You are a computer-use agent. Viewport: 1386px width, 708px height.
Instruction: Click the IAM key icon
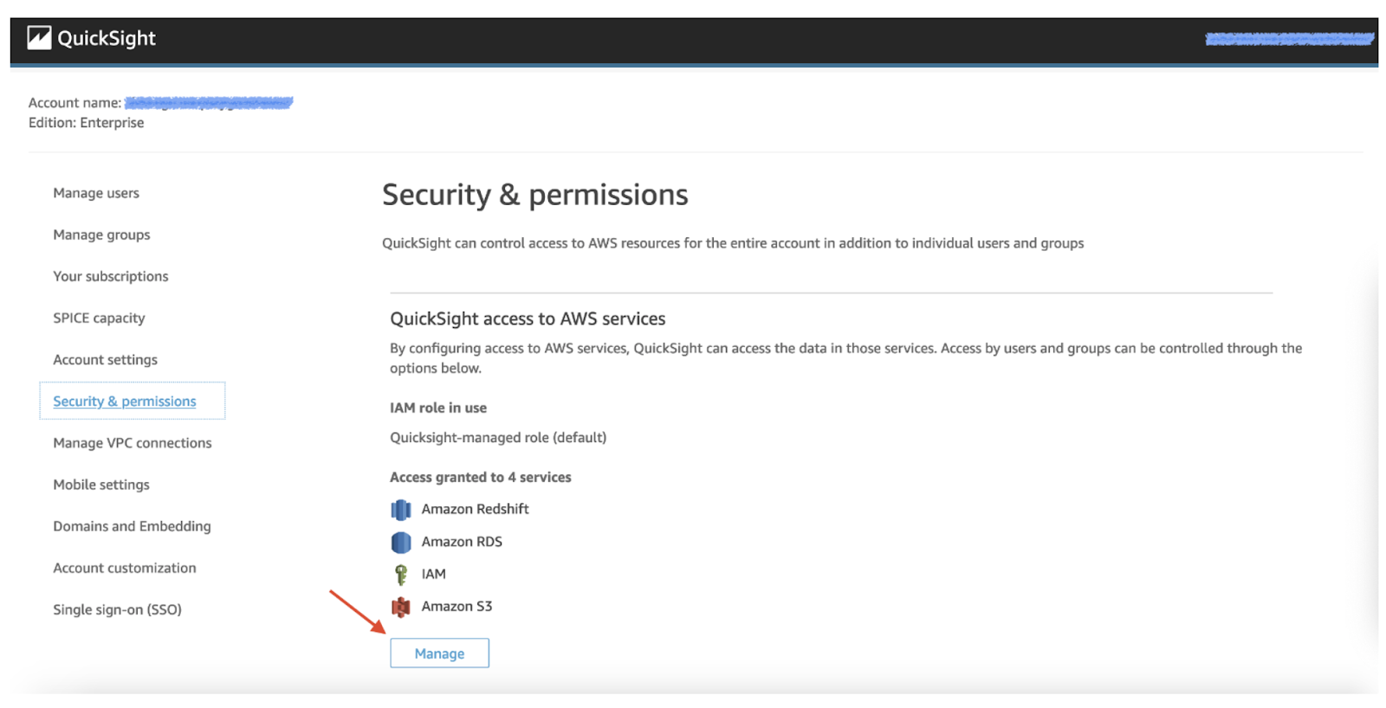pyautogui.click(x=400, y=575)
